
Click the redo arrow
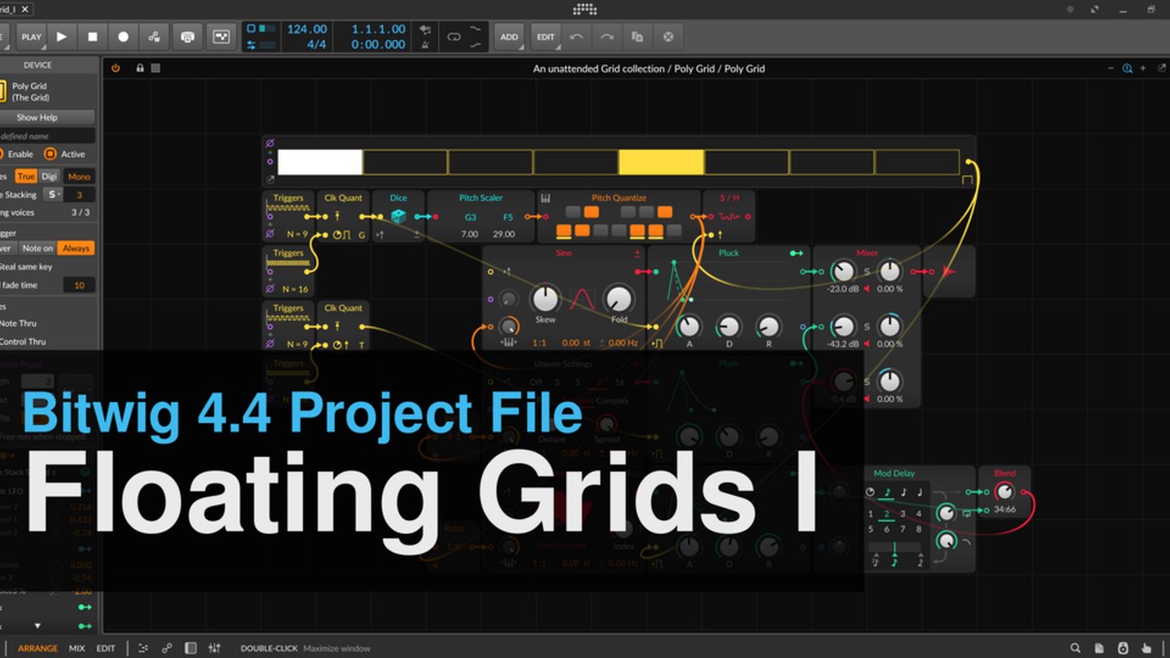click(606, 37)
